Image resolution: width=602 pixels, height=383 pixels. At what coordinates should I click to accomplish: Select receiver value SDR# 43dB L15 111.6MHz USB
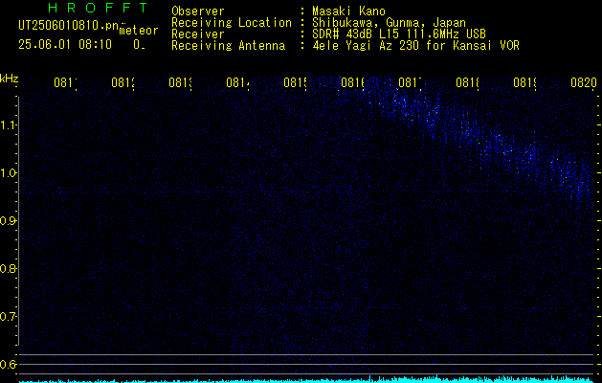(x=399, y=34)
